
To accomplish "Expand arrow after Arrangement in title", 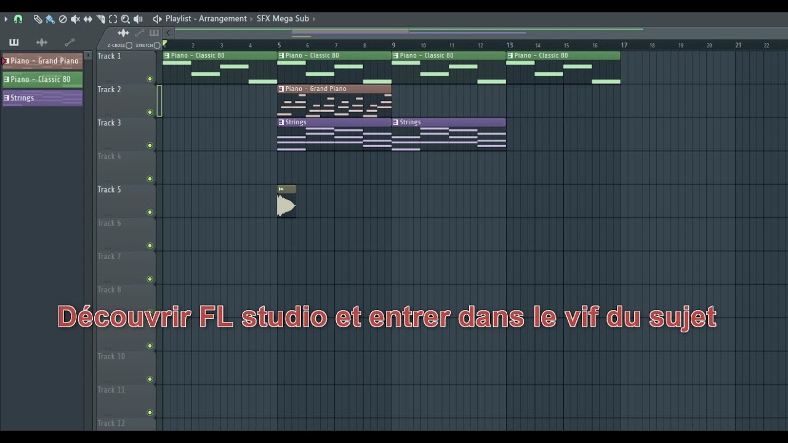I will tap(251, 19).
